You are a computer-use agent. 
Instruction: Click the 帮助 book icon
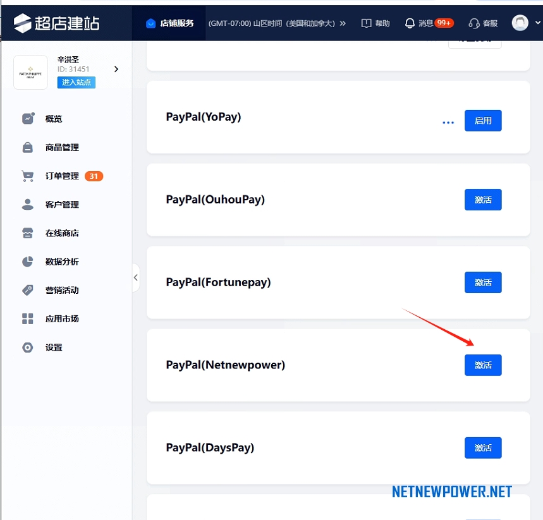[366, 23]
